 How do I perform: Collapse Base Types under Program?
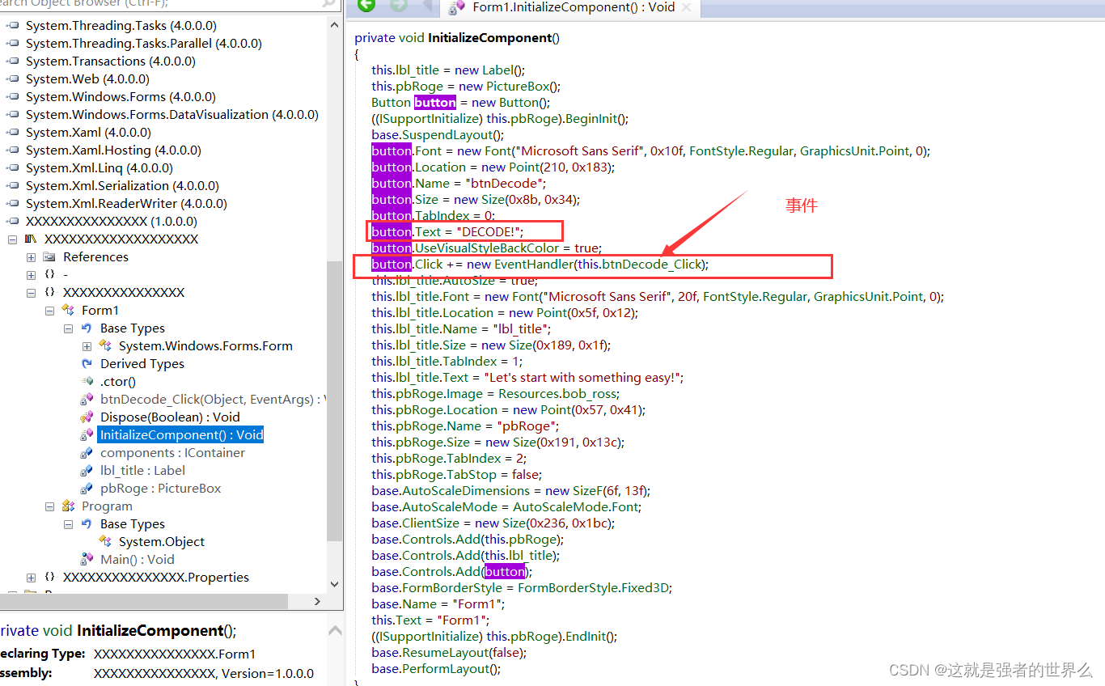coord(69,524)
